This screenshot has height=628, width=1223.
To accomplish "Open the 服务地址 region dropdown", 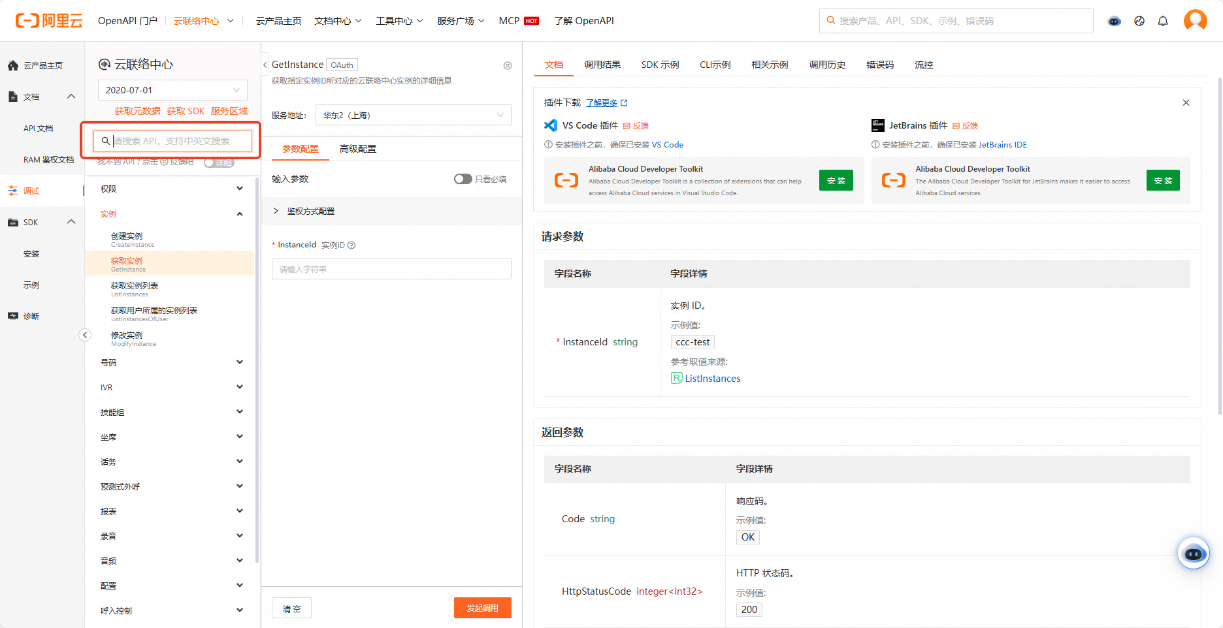I will click(x=414, y=115).
